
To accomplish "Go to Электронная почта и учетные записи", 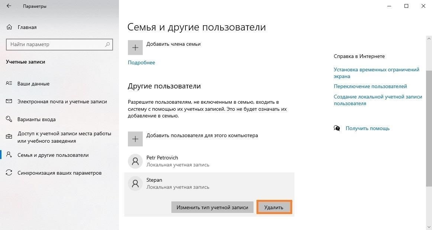I will coord(62,102).
